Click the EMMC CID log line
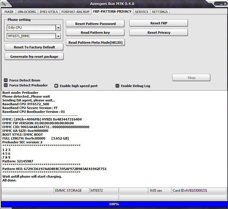 (x=46, y=127)
